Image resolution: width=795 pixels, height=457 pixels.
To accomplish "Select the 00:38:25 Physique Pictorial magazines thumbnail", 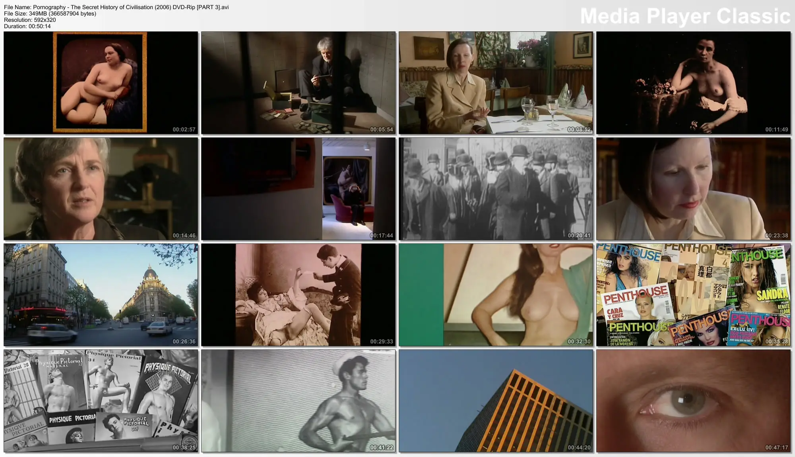I will [101, 401].
